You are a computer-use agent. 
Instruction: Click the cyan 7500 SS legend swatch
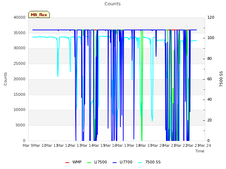(140, 163)
